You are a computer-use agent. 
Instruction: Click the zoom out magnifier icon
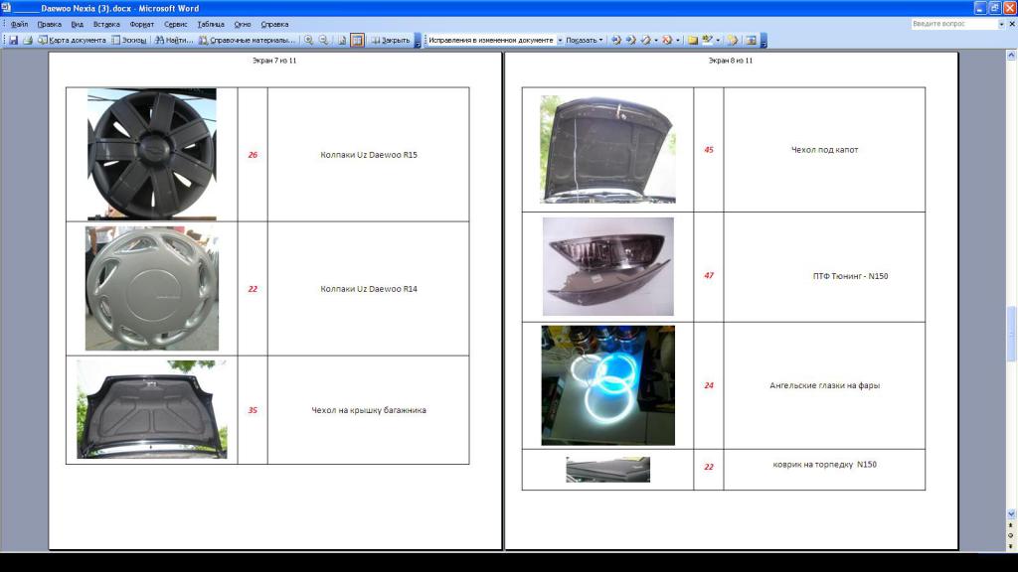click(x=324, y=41)
